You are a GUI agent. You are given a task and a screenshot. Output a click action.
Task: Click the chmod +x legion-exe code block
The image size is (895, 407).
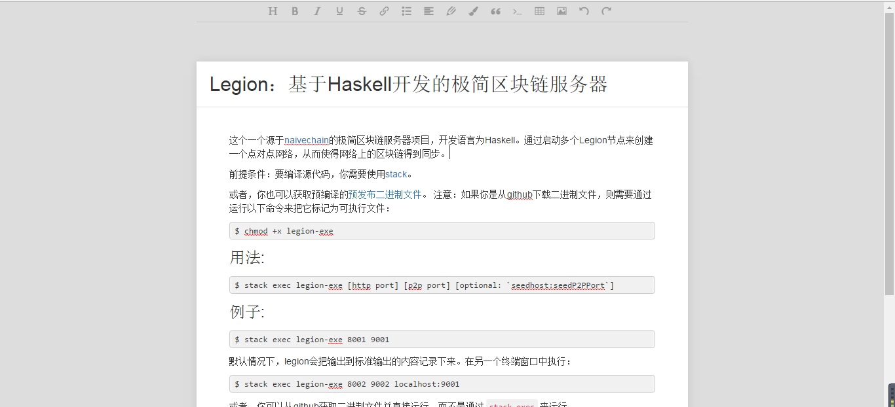click(x=442, y=231)
